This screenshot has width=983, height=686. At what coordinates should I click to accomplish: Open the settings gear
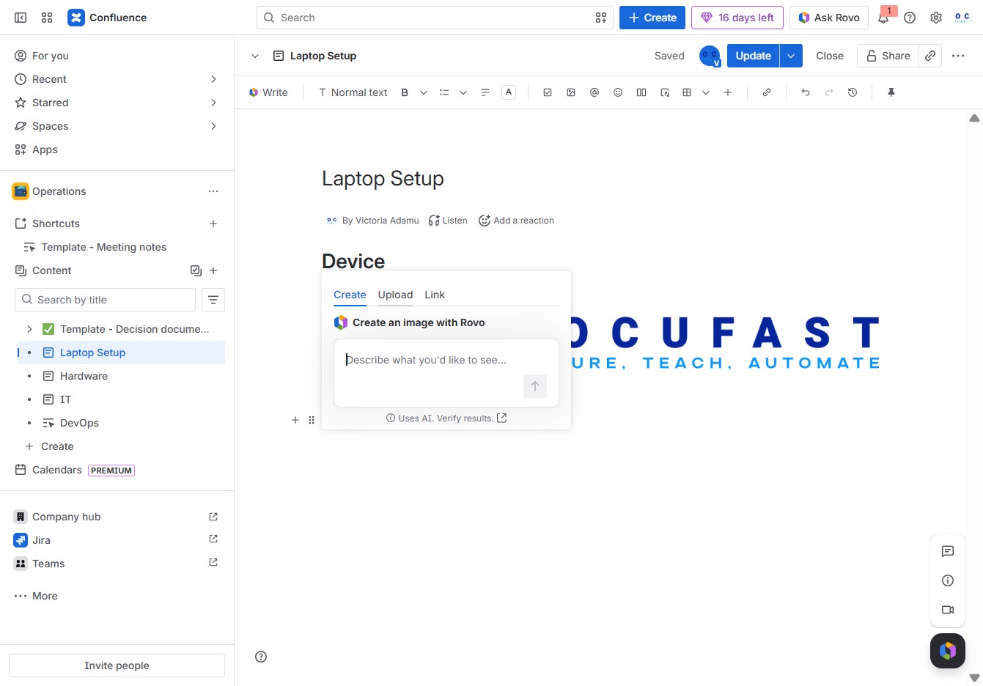point(936,18)
